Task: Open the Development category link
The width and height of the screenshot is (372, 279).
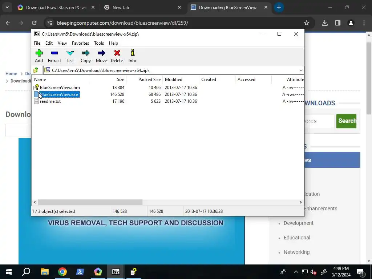Action: coord(299,223)
